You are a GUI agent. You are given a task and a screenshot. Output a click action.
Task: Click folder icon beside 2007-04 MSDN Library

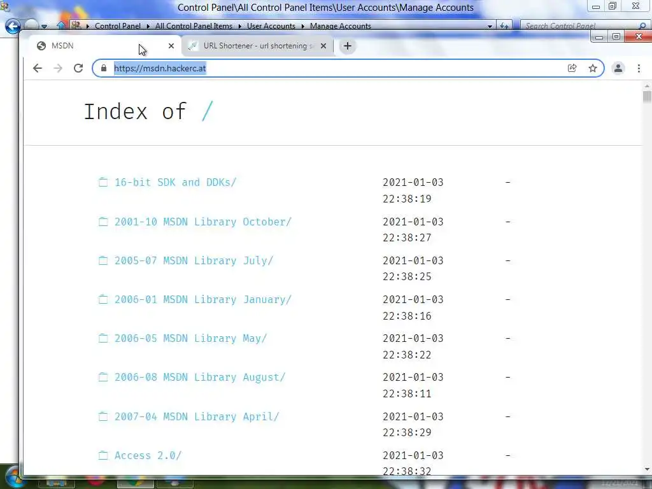(103, 416)
